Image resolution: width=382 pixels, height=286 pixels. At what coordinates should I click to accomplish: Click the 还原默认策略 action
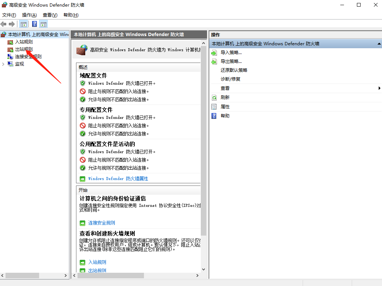[x=234, y=70]
